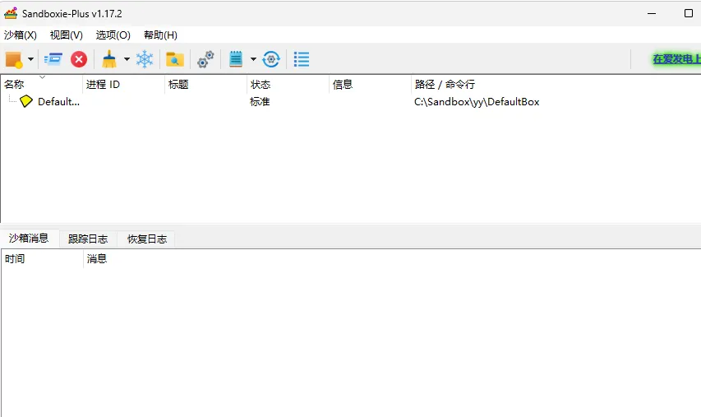Image resolution: width=701 pixels, height=417 pixels.
Task: Switch to the 跟踪日志 tab
Action: coord(88,239)
